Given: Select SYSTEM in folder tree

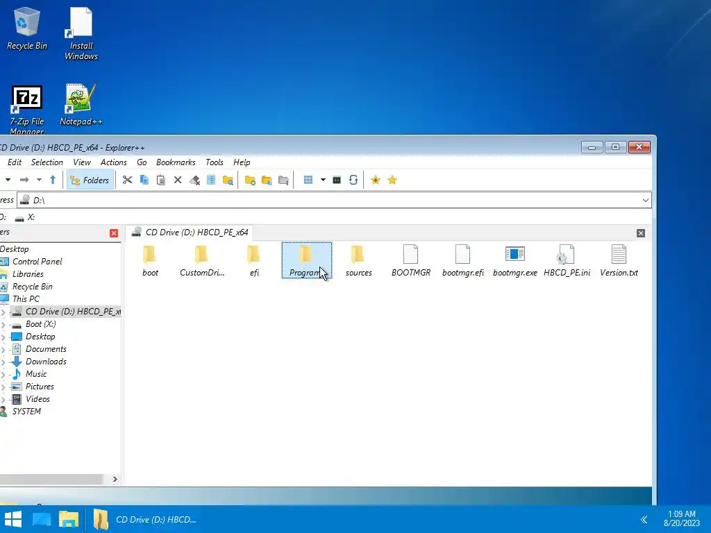Looking at the screenshot, I should coord(26,412).
